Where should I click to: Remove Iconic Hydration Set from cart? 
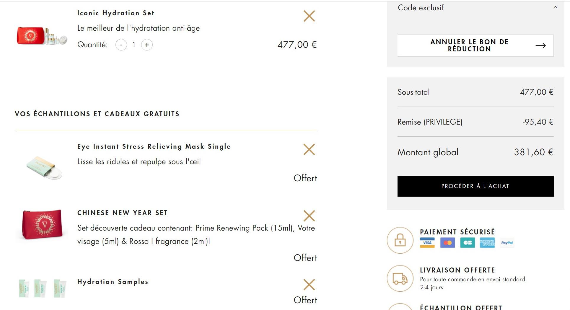coord(309,16)
